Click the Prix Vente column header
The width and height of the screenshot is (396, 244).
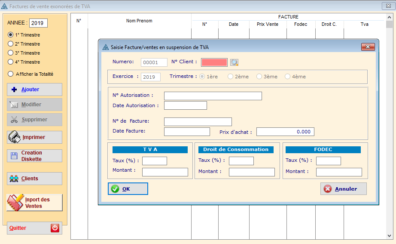coord(268,24)
